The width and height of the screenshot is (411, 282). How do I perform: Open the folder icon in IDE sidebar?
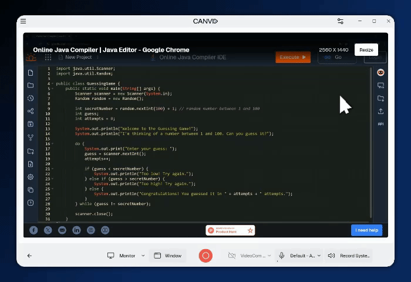tap(31, 85)
